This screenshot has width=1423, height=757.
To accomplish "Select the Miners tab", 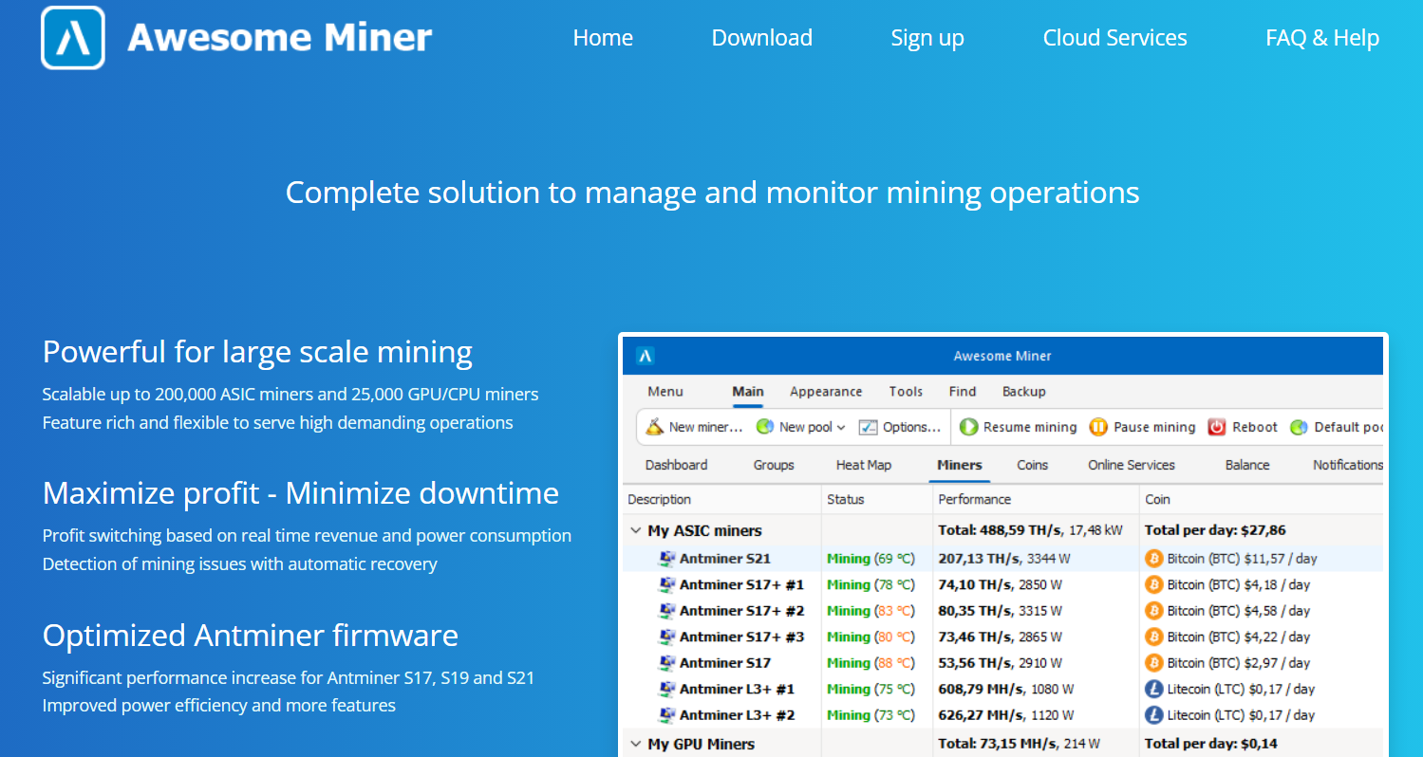I will 960,465.
